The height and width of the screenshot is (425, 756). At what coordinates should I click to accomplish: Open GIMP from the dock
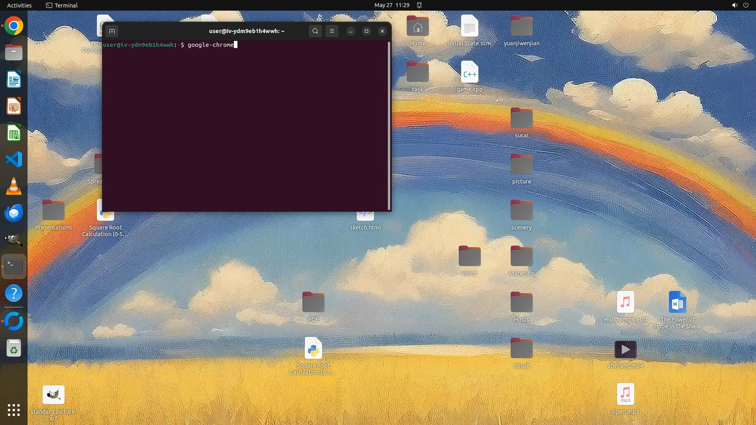coord(14,240)
